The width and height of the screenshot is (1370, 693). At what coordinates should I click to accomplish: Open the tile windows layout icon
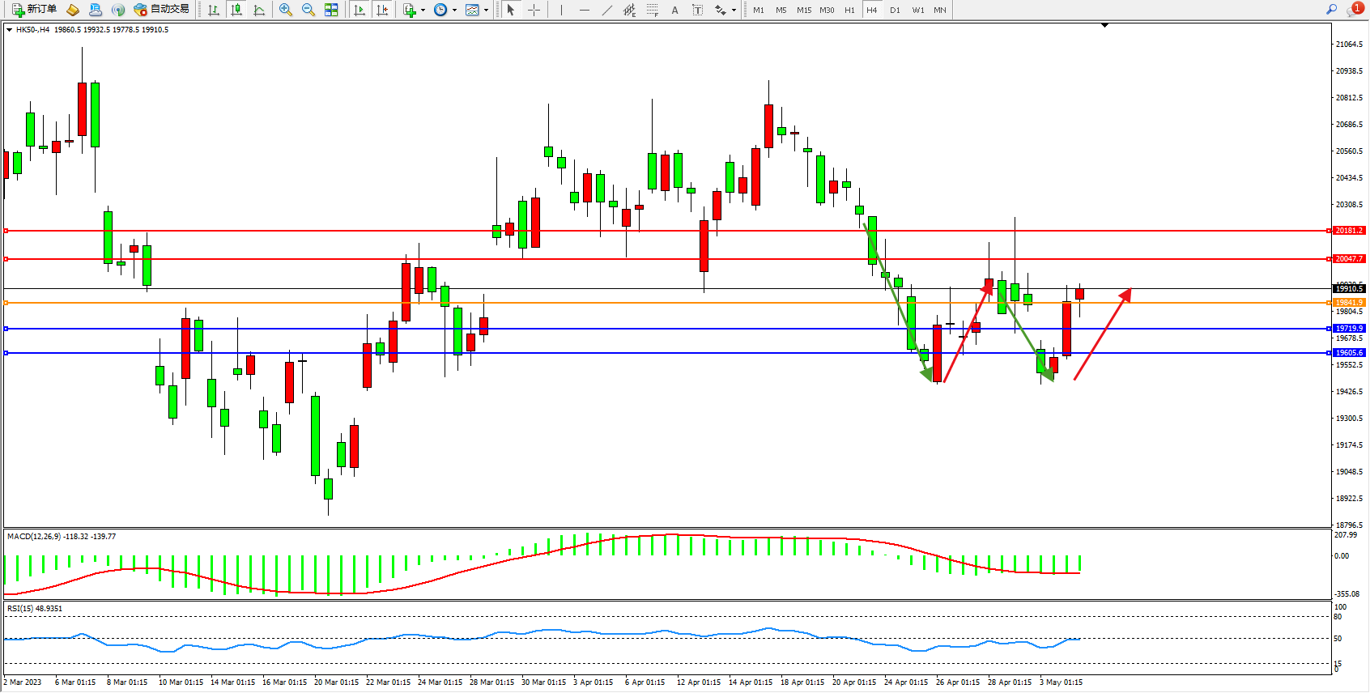(331, 10)
